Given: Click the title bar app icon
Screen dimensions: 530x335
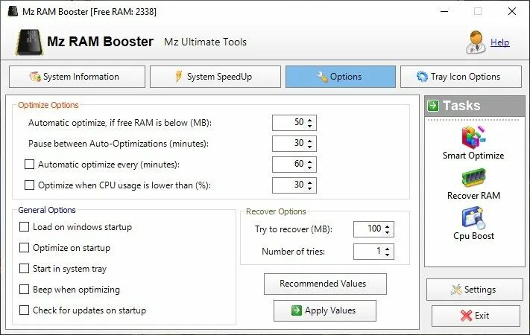Looking at the screenshot, I should click(x=13, y=11).
